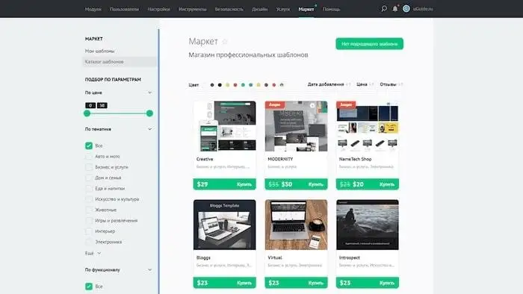Open the notifications bell
This screenshot has height=294, width=523.
coord(395,9)
